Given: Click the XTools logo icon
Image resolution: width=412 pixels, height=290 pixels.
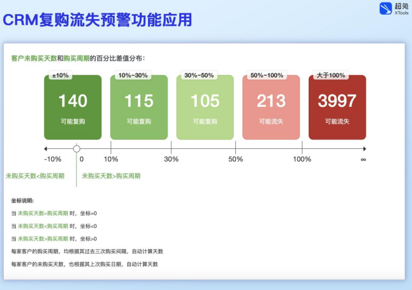Looking at the screenshot, I should coord(385,9).
